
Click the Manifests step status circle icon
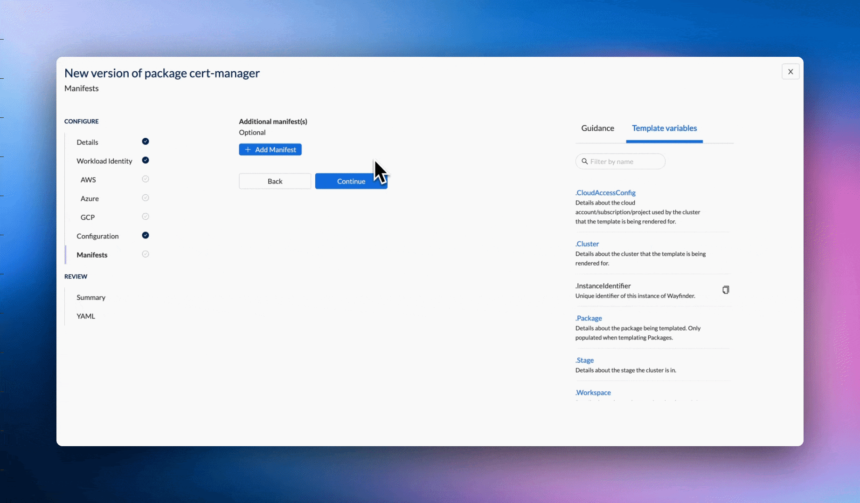pyautogui.click(x=146, y=254)
